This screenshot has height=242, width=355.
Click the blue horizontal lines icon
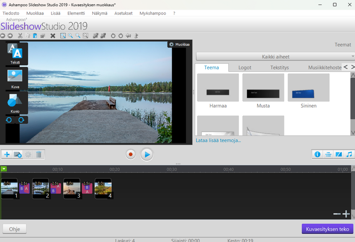pos(328,155)
